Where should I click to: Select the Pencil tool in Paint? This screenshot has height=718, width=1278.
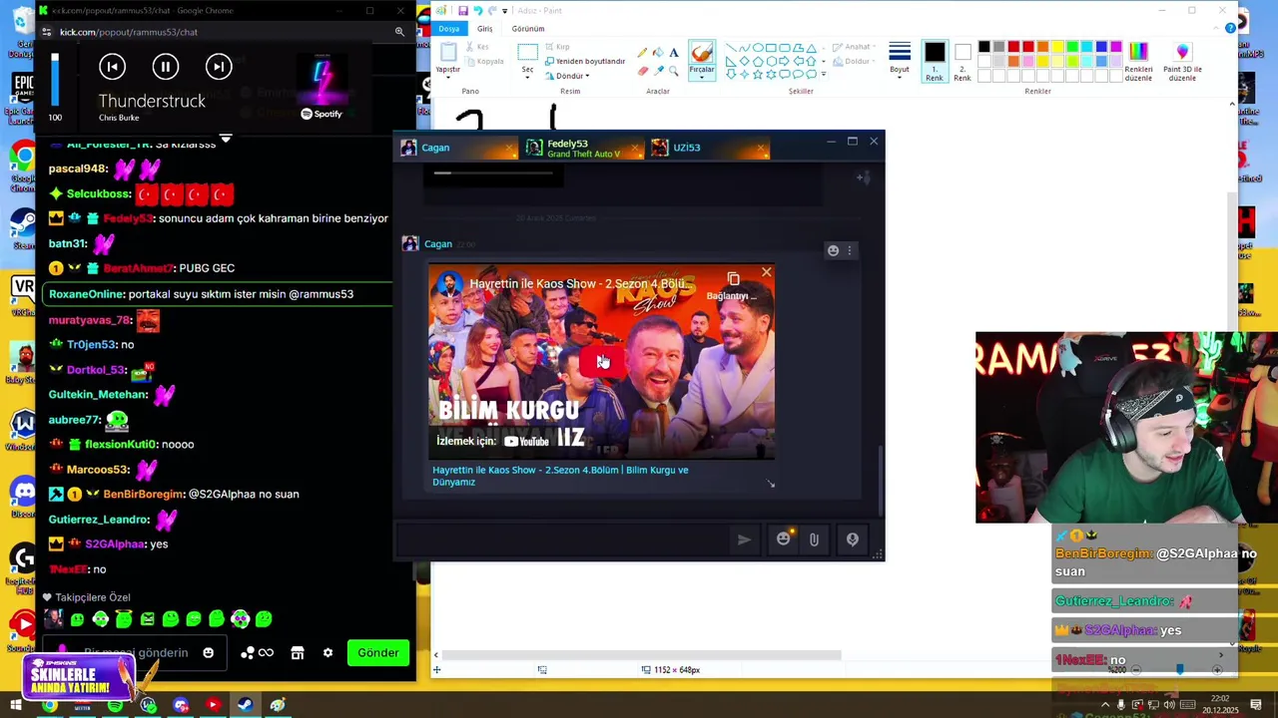[x=642, y=53]
